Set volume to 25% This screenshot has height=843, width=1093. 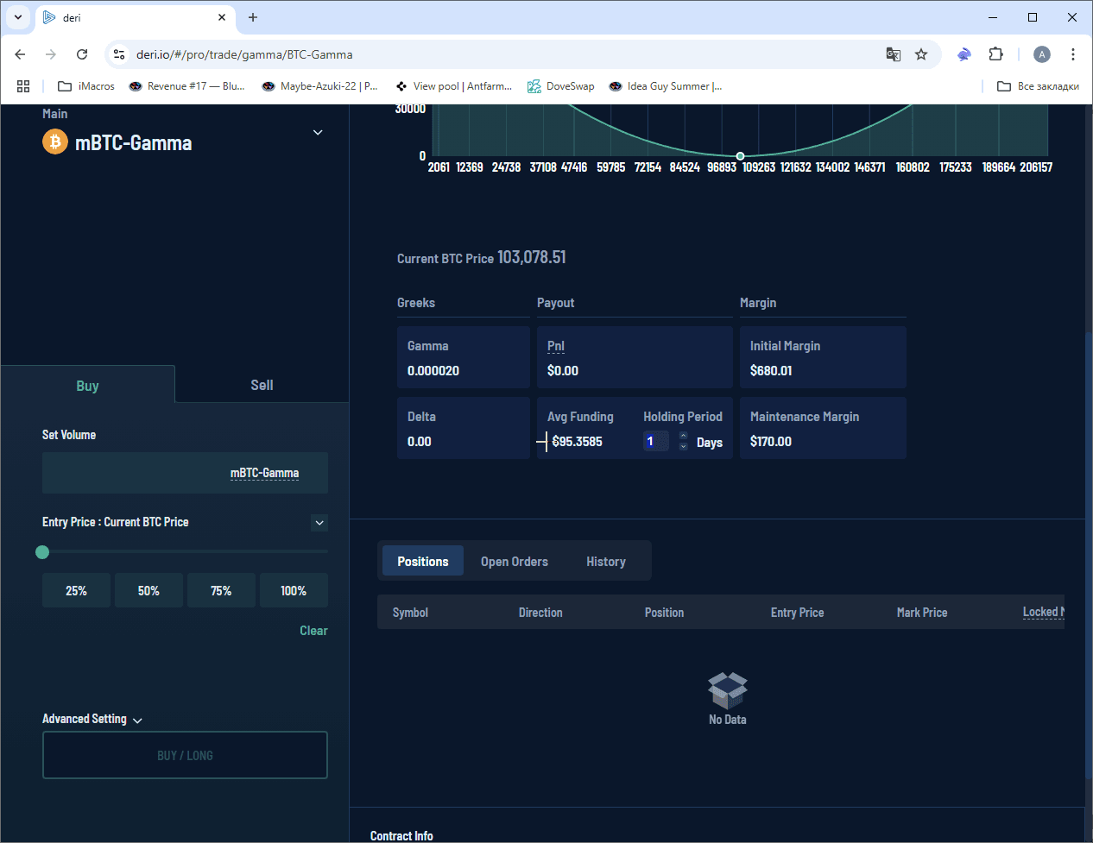click(x=76, y=590)
